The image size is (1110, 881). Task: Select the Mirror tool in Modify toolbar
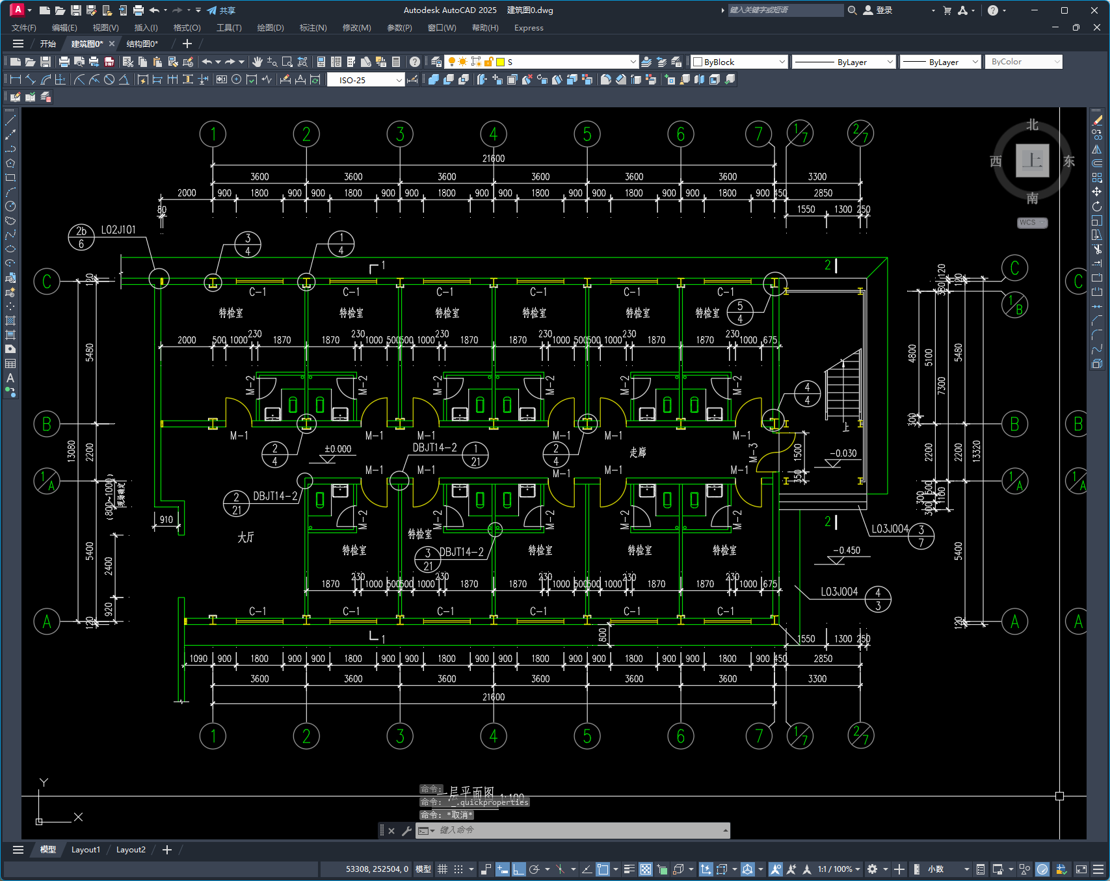[1097, 149]
